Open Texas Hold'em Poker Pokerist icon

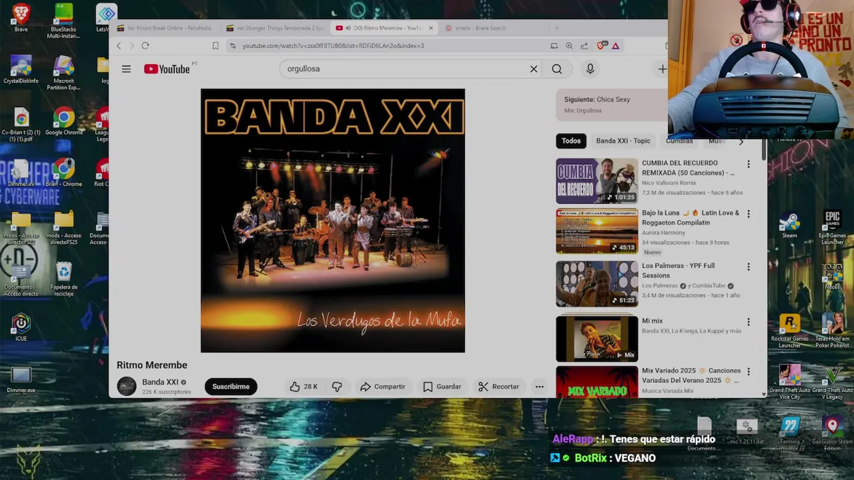point(832,331)
